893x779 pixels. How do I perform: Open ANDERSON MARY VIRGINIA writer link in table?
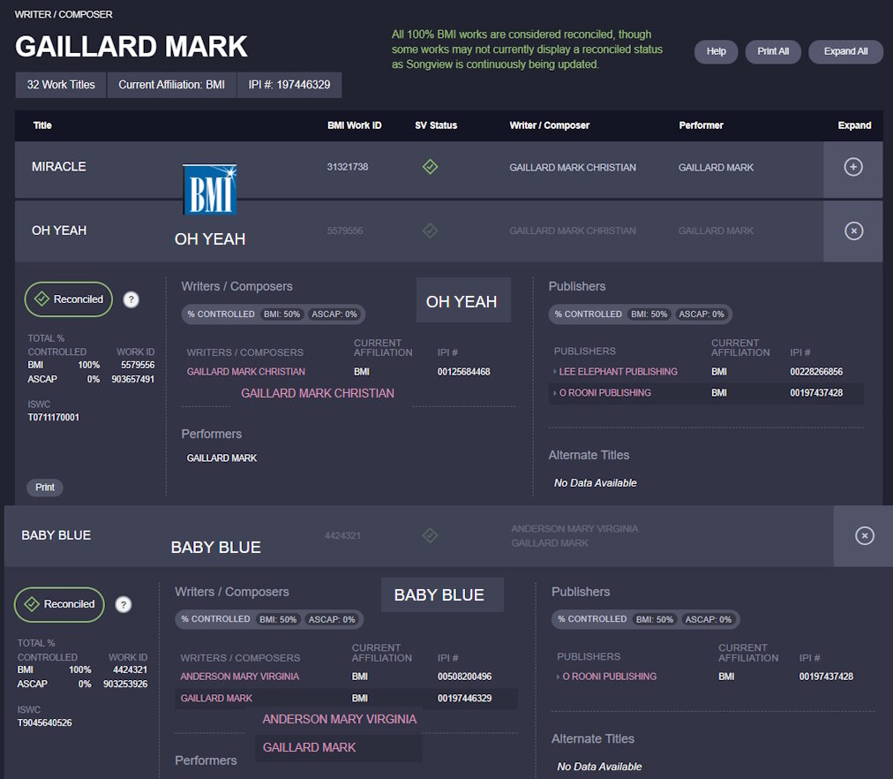240,677
